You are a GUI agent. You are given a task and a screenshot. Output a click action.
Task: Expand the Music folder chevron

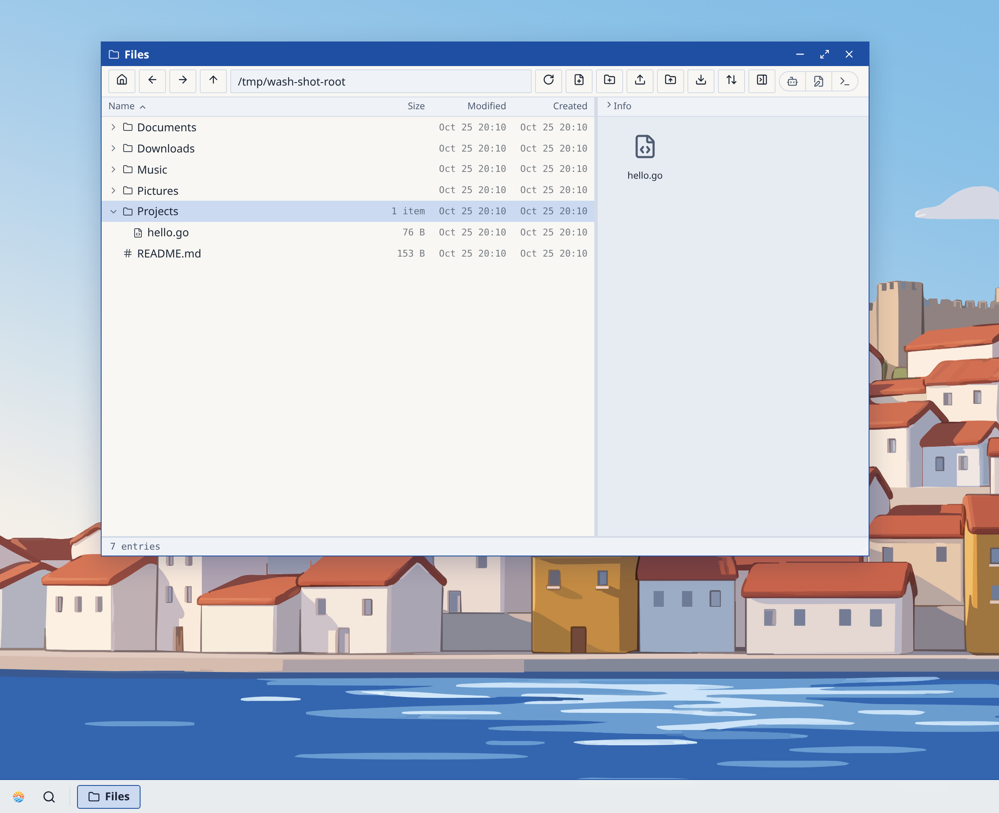(x=113, y=169)
